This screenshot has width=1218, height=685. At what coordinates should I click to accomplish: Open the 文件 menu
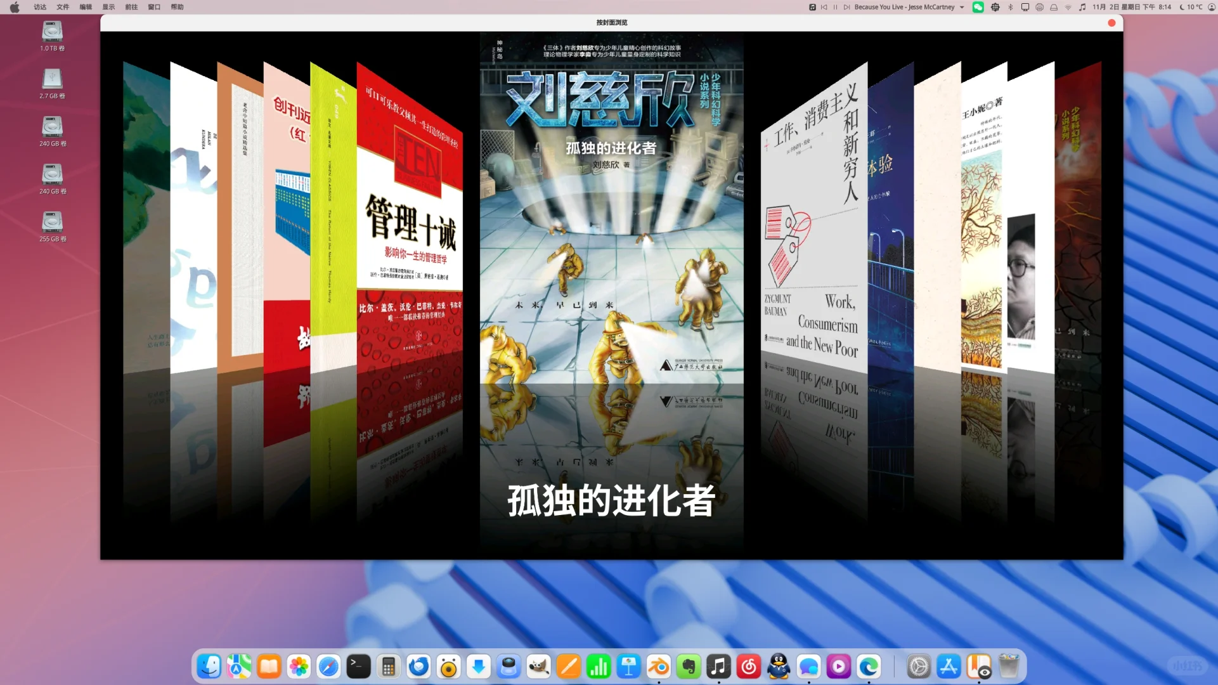(x=63, y=7)
